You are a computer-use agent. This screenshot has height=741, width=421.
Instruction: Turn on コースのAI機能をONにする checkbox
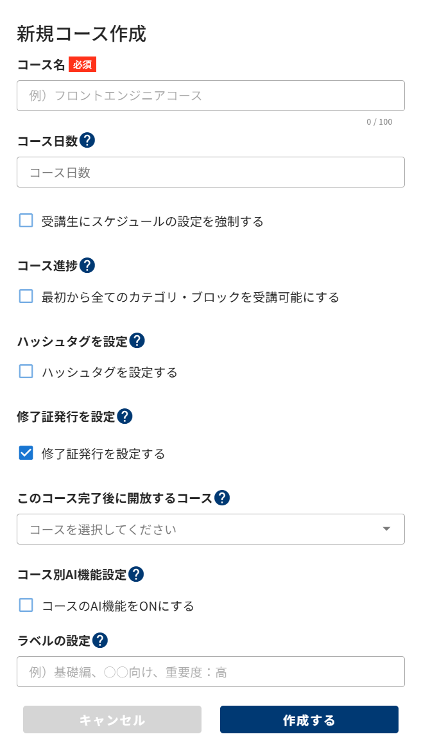click(26, 605)
